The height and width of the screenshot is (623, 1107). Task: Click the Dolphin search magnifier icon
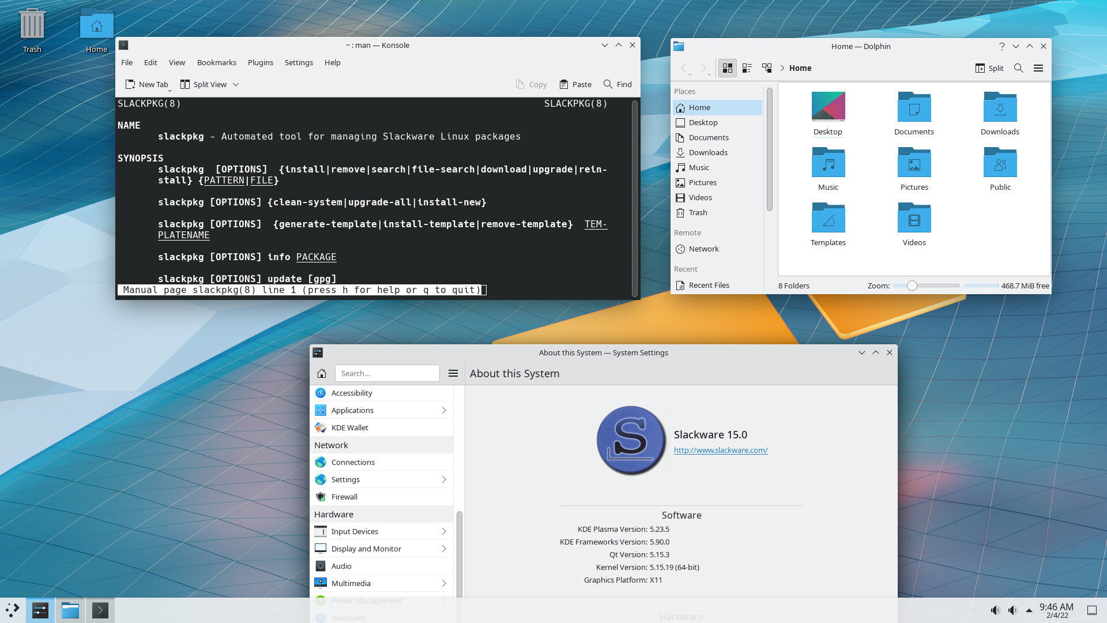(1019, 68)
